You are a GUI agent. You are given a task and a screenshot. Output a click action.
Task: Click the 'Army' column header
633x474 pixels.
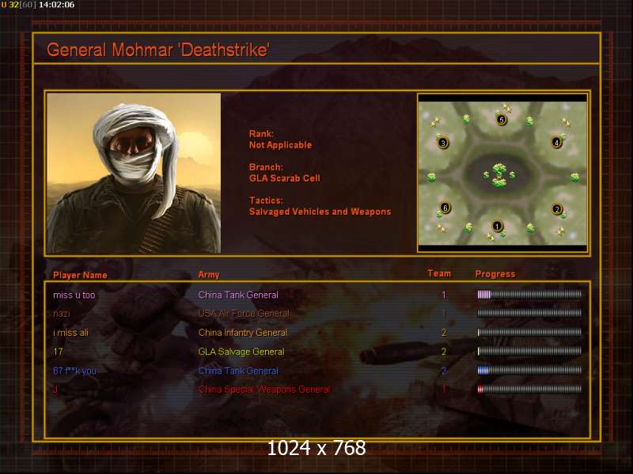(x=209, y=275)
